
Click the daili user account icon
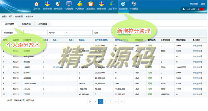pyautogui.click(x=184, y=9)
